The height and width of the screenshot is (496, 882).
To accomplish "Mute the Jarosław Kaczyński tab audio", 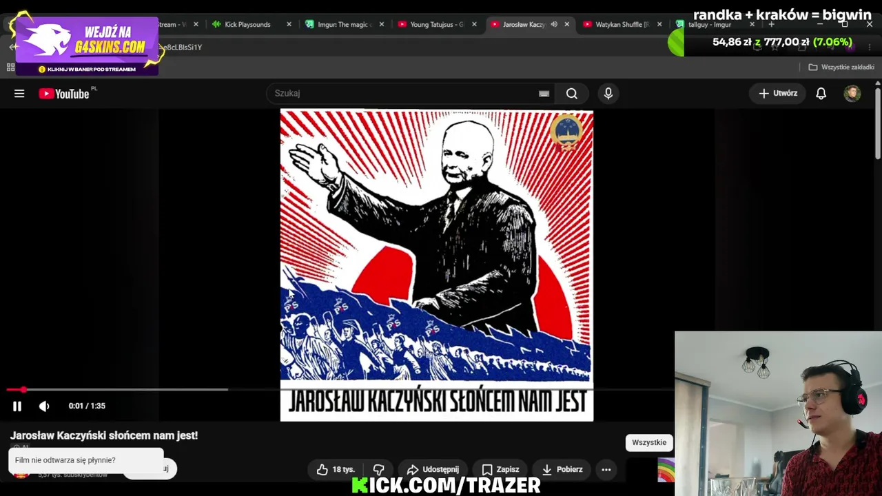I will 554,24.
